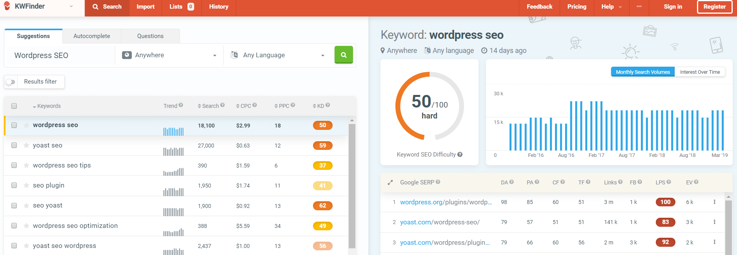Click the Search column help icon
Image resolution: width=737 pixels, height=255 pixels.
tap(222, 105)
